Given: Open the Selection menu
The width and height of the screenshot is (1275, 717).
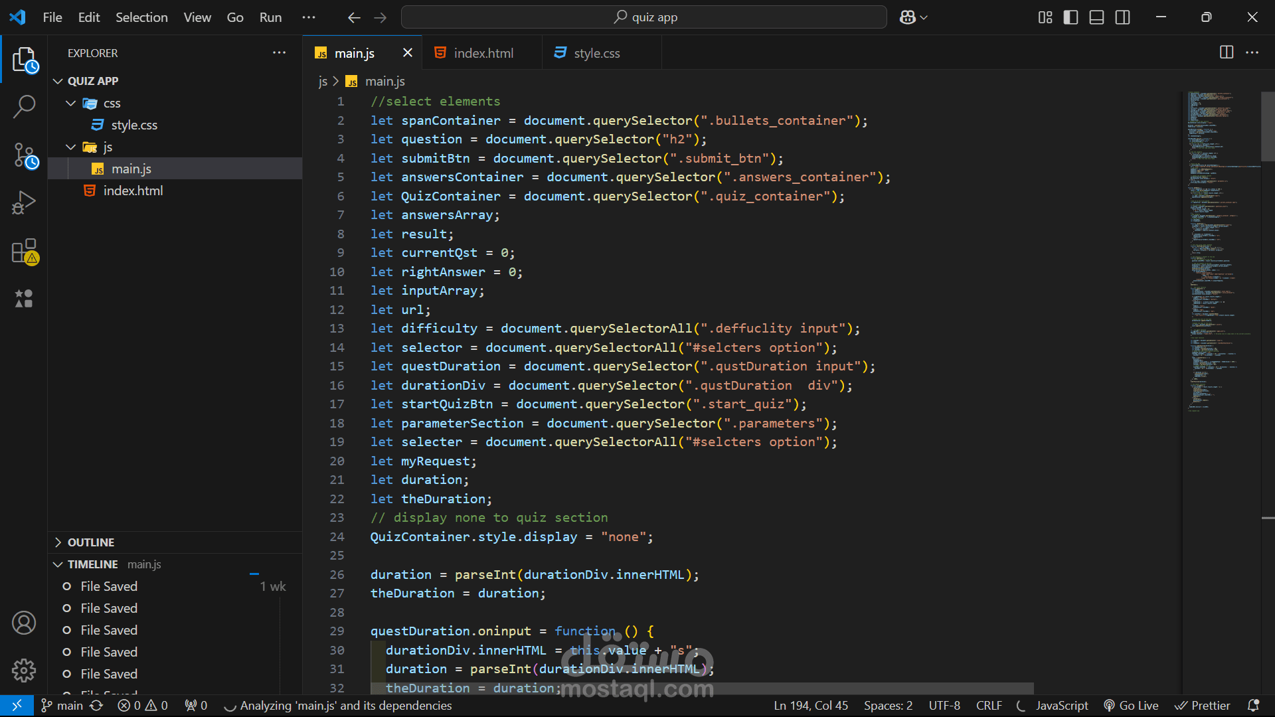Looking at the screenshot, I should (x=141, y=17).
